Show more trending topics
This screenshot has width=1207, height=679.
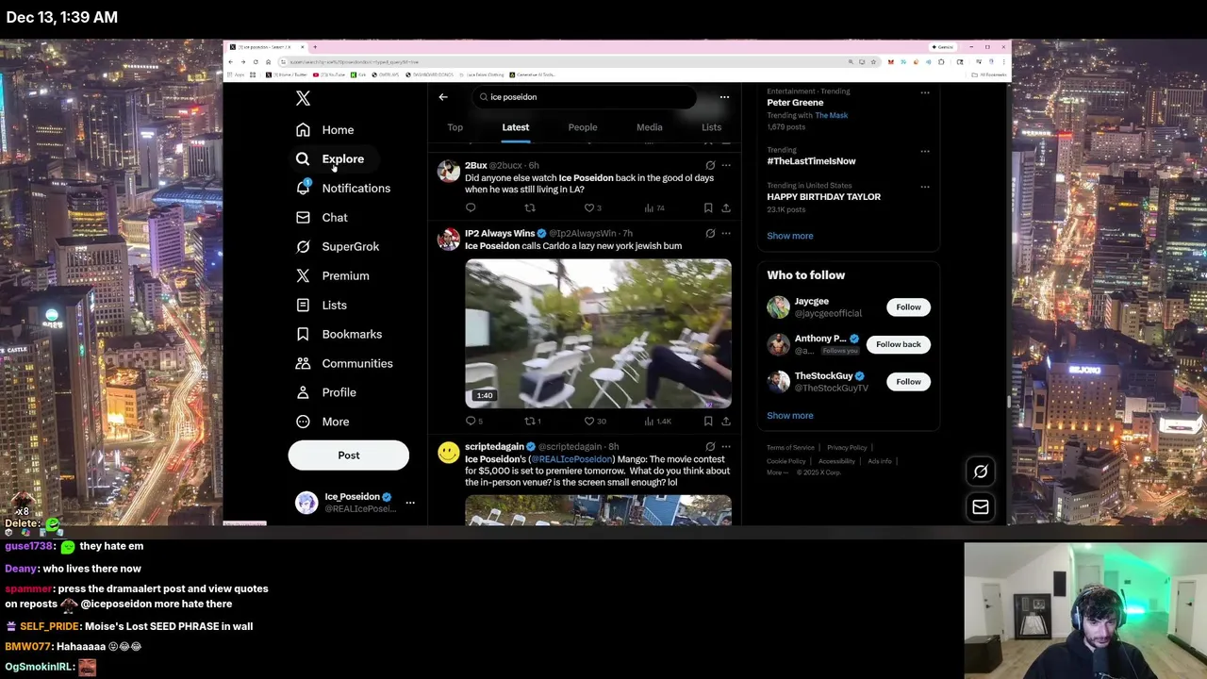789,236
